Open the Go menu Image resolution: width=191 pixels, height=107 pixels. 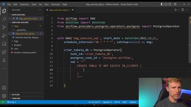click(x=41, y=4)
